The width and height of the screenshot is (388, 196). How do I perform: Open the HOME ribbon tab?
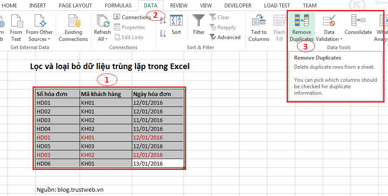point(10,6)
